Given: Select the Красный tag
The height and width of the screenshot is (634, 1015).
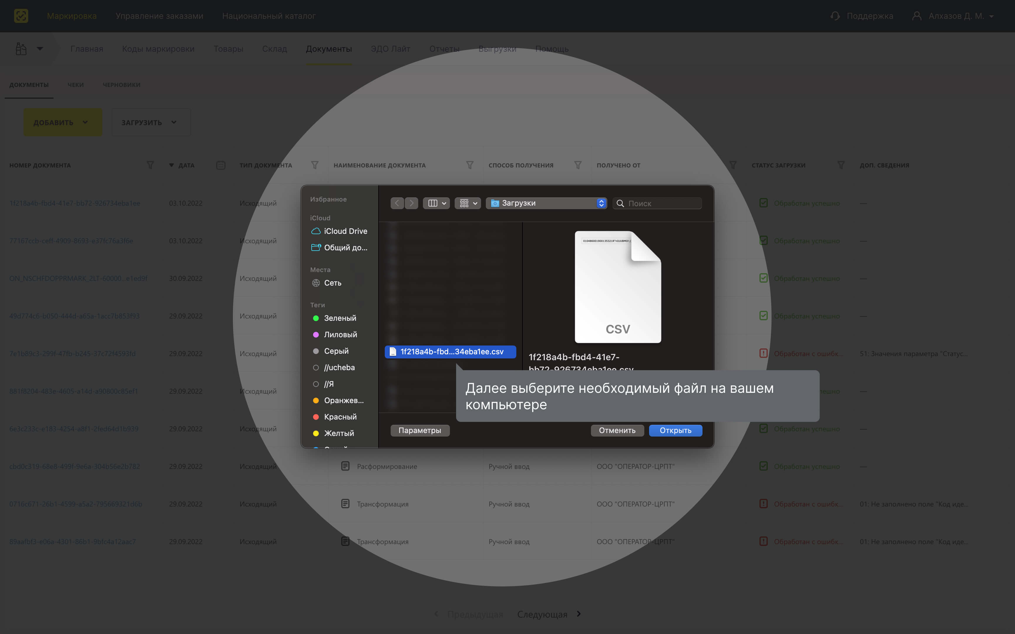Looking at the screenshot, I should tap(335, 417).
